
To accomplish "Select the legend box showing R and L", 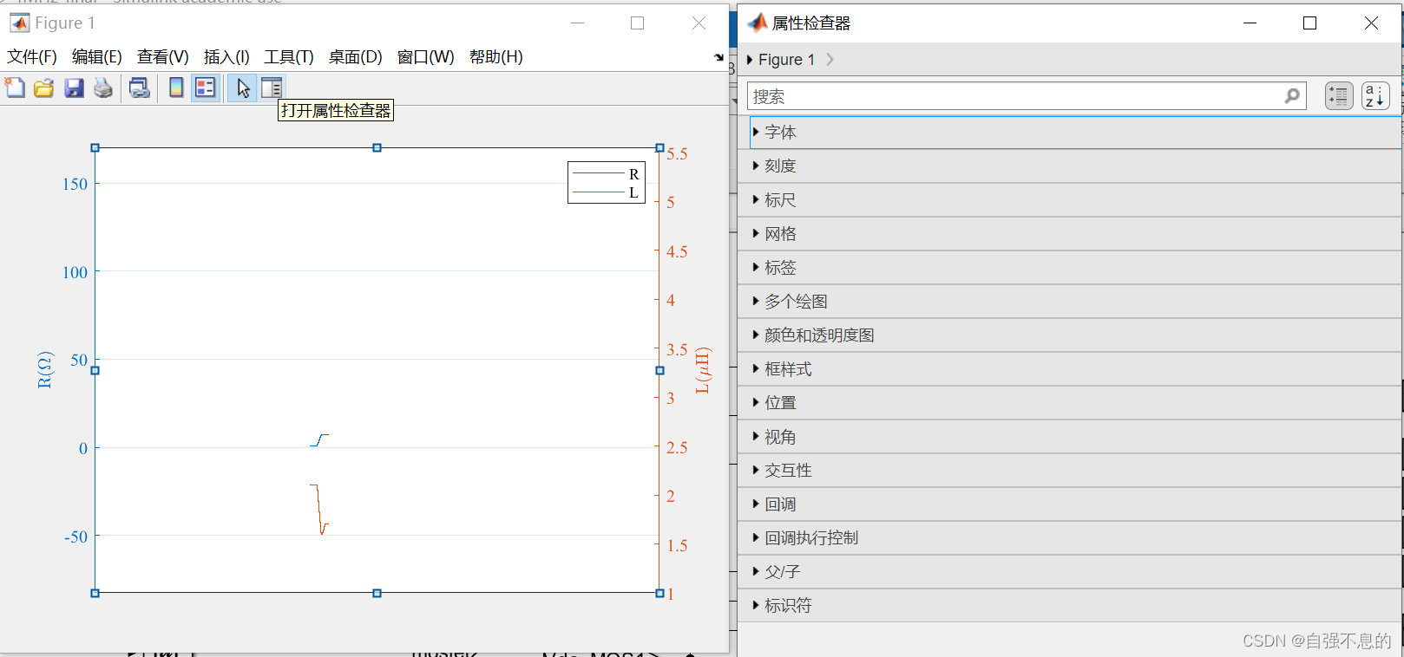I will pyautogui.click(x=607, y=183).
